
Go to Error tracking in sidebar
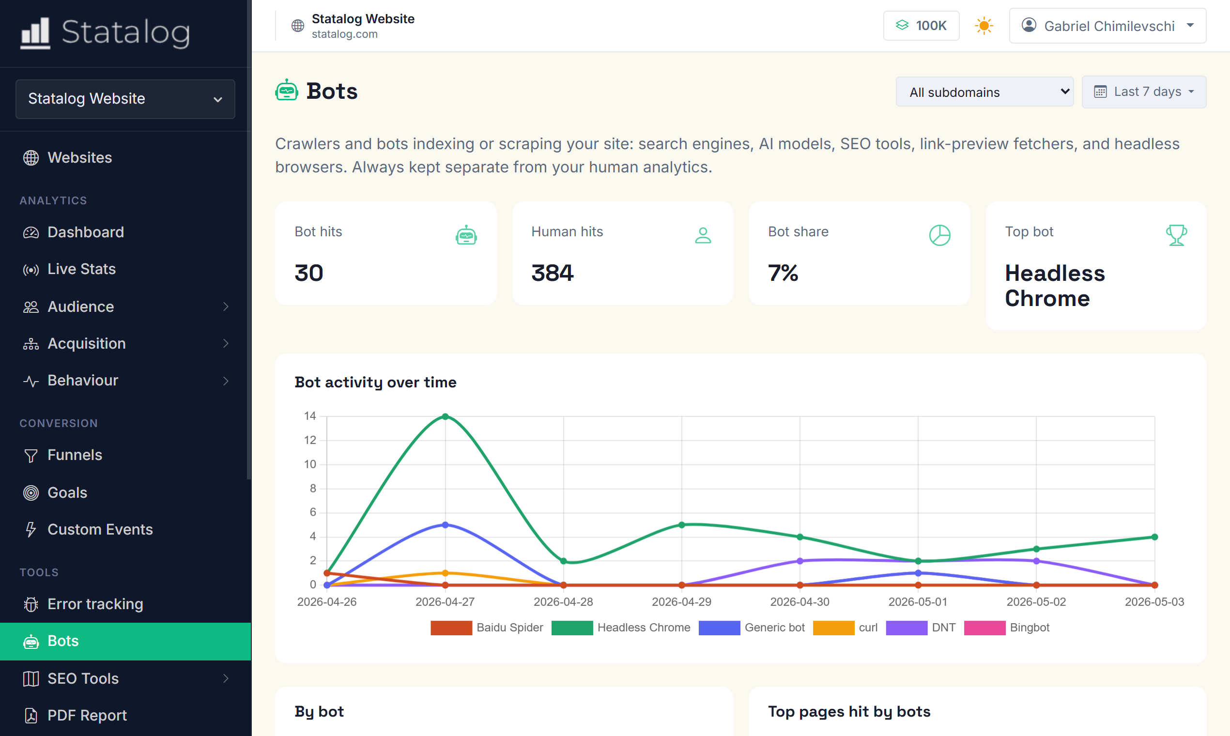click(x=125, y=604)
